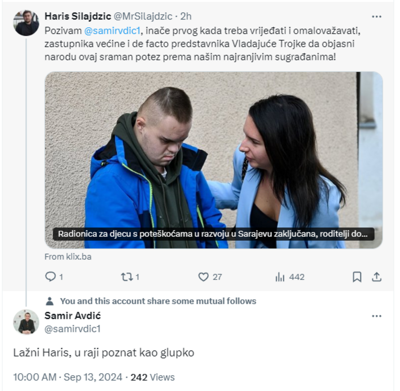Open more options for Samir Avdić's reply
This screenshot has height=391, width=400.
point(376,316)
